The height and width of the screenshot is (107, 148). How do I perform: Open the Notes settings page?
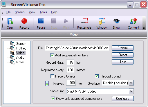coord(20,62)
